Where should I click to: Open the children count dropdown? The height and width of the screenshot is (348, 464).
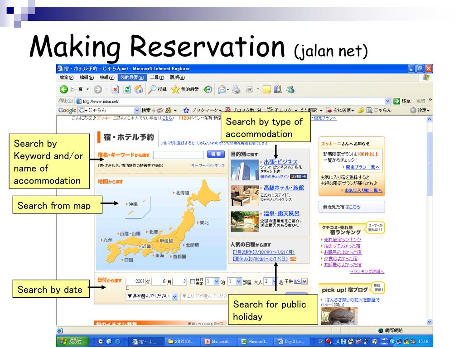tap(305, 281)
